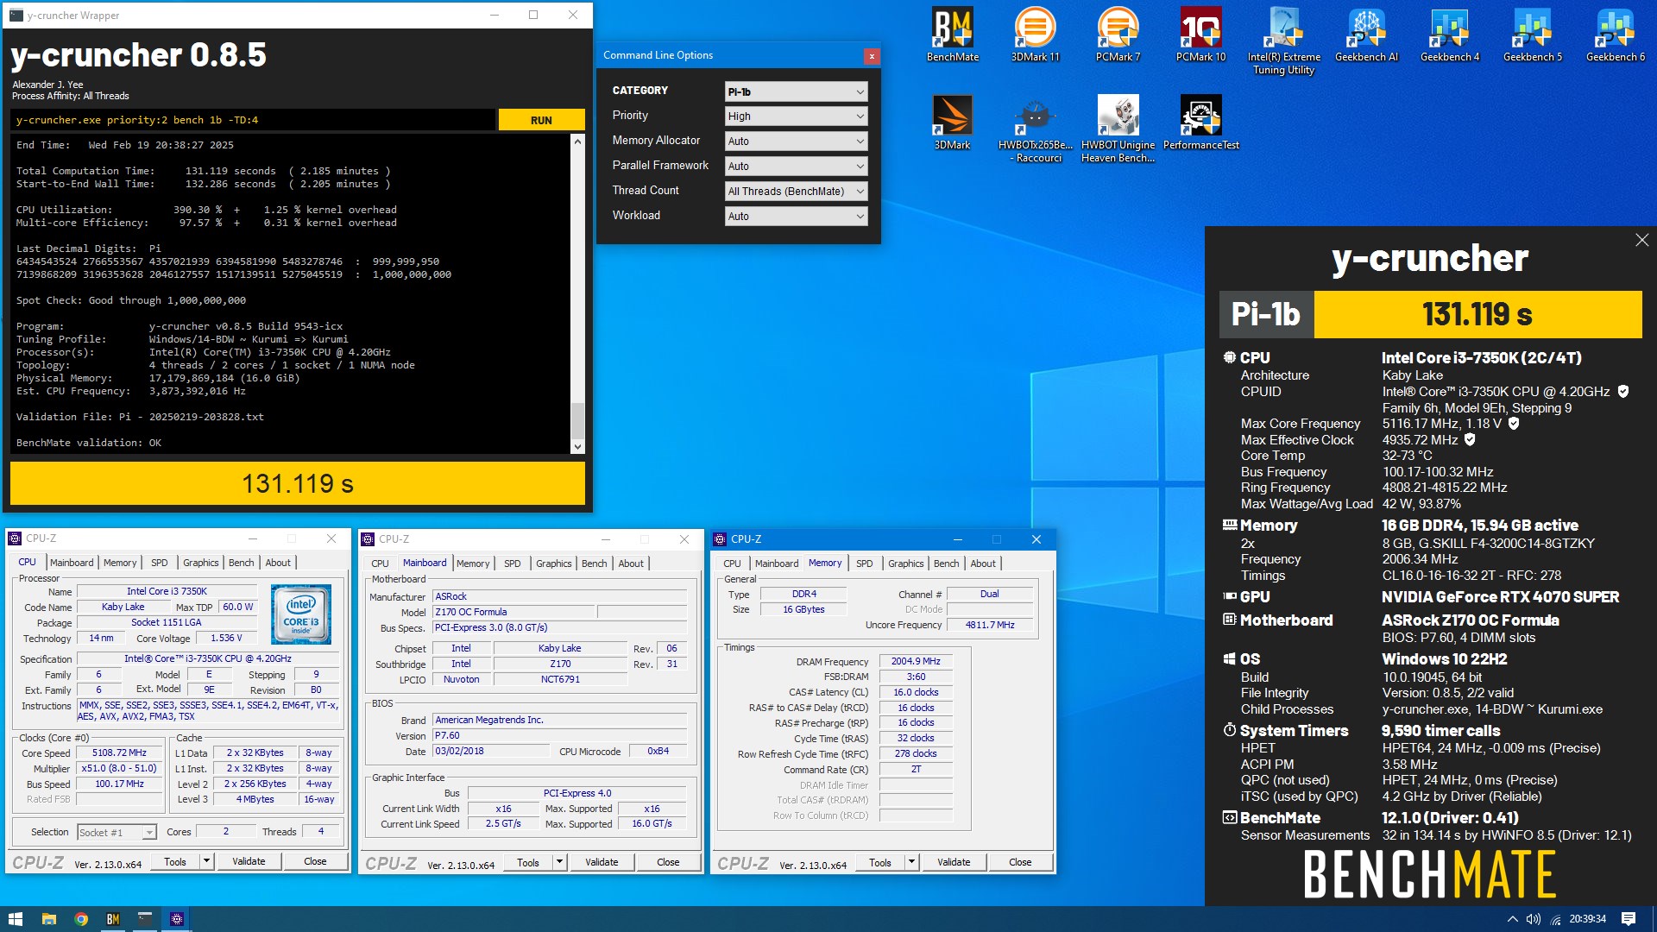Switch to Memory tab in the CPU-Z processor window
1657x932 pixels.
point(120,563)
